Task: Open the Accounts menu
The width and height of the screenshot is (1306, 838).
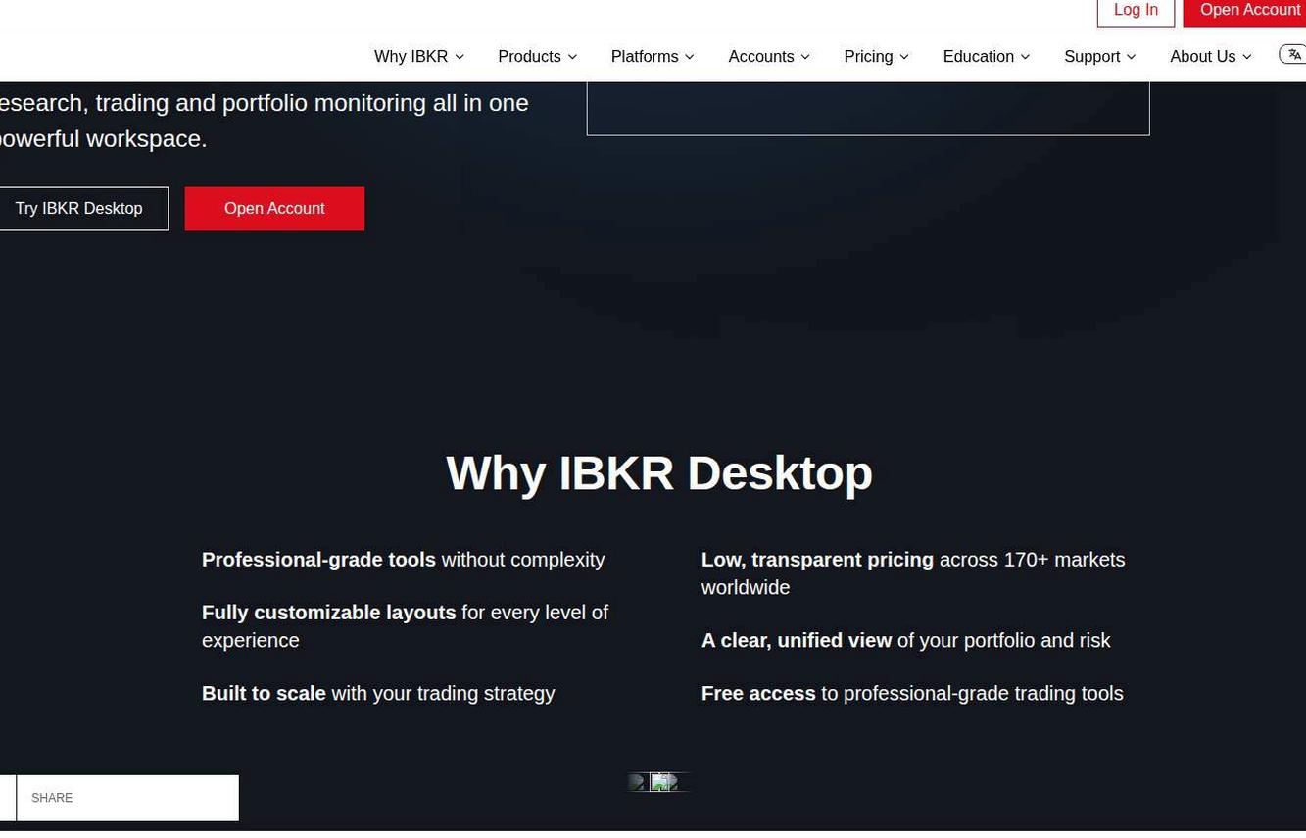Action: (x=769, y=57)
